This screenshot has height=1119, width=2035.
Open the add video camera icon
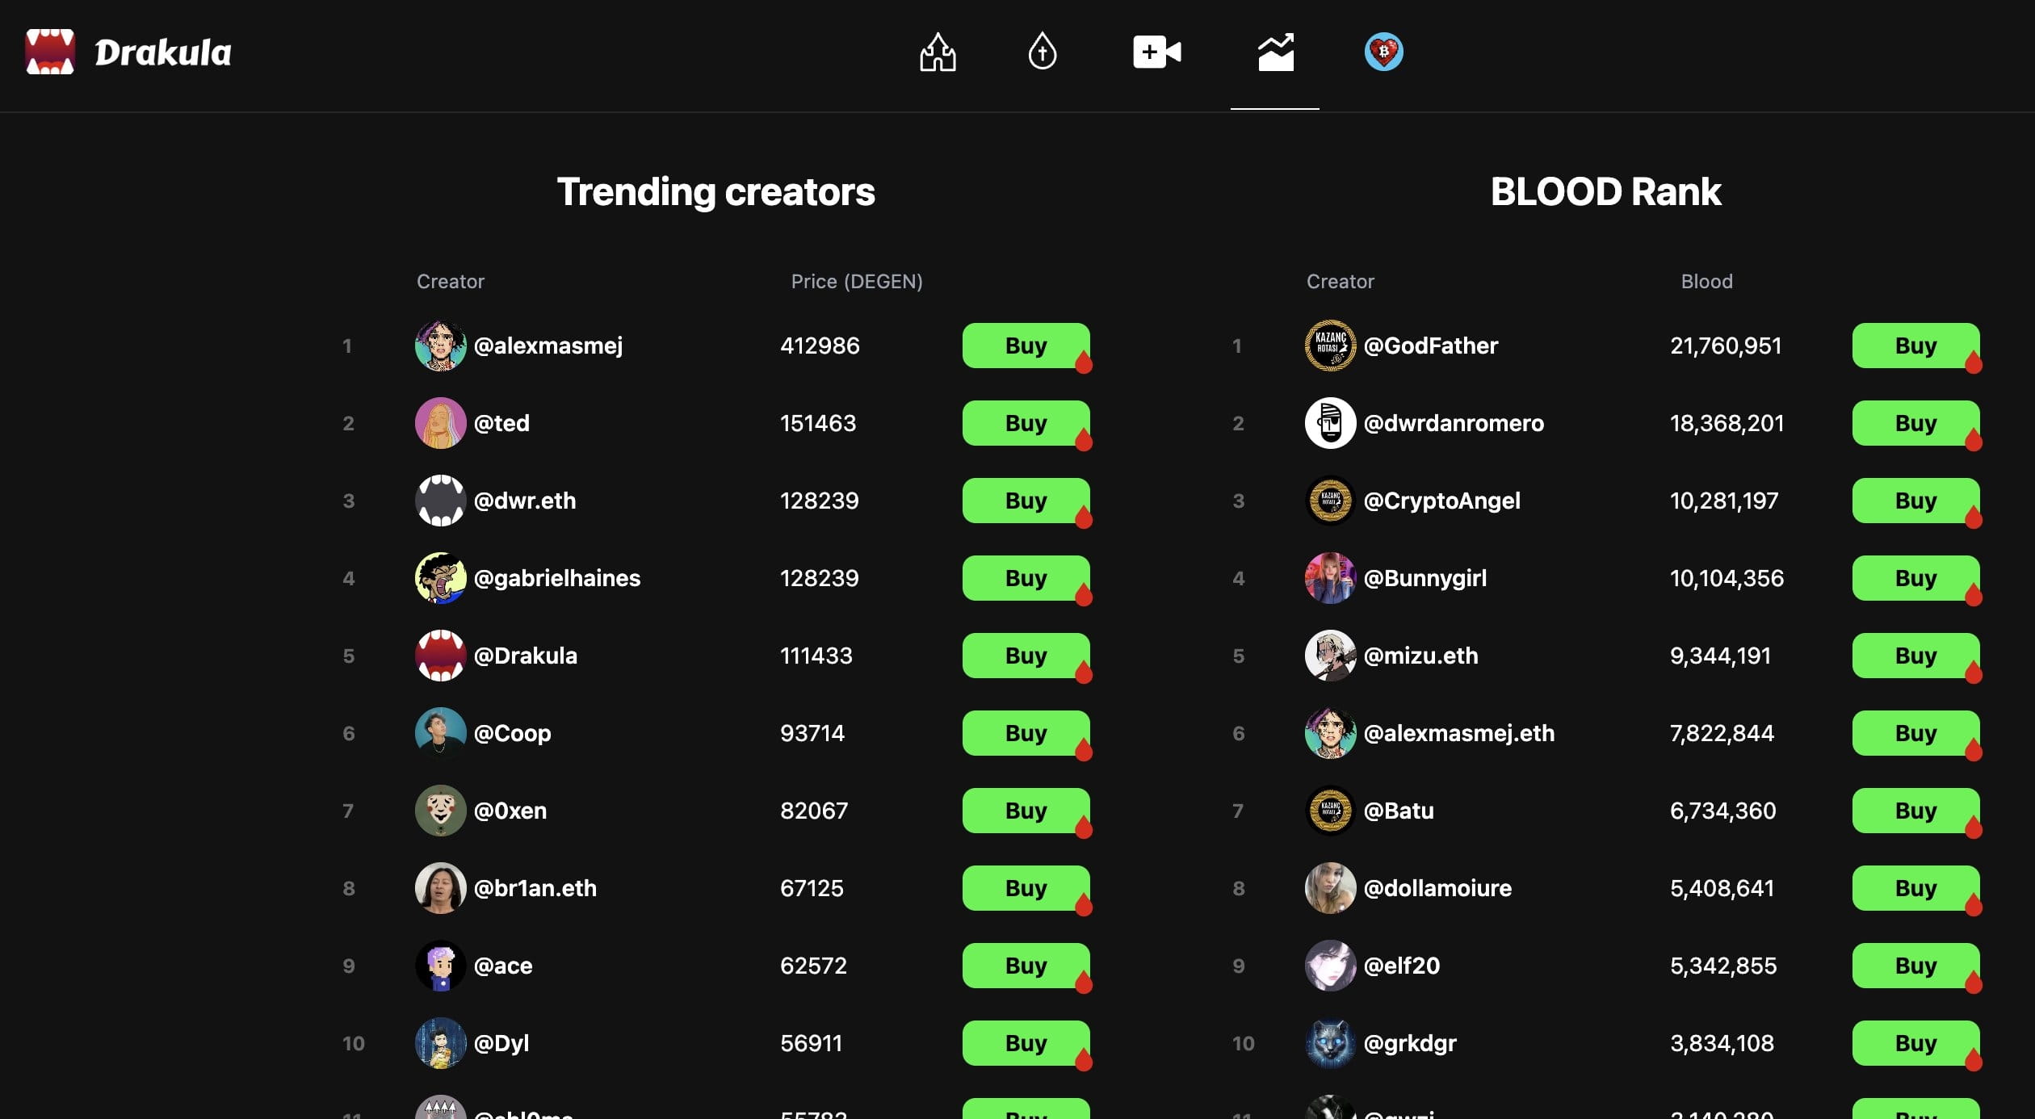(1156, 52)
